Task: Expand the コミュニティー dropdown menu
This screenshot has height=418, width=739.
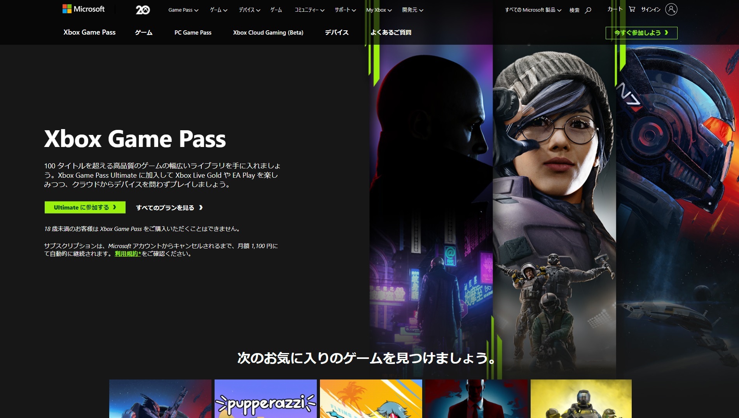Action: pyautogui.click(x=309, y=10)
